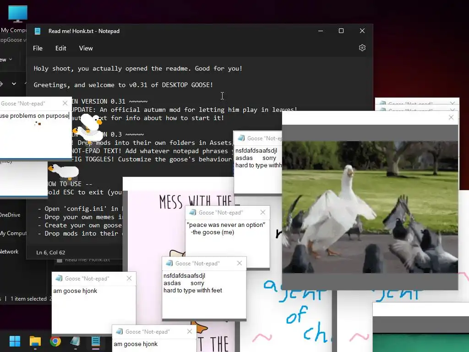Click title icon of 'hard to type withh feet' Not-epad

coord(169,264)
